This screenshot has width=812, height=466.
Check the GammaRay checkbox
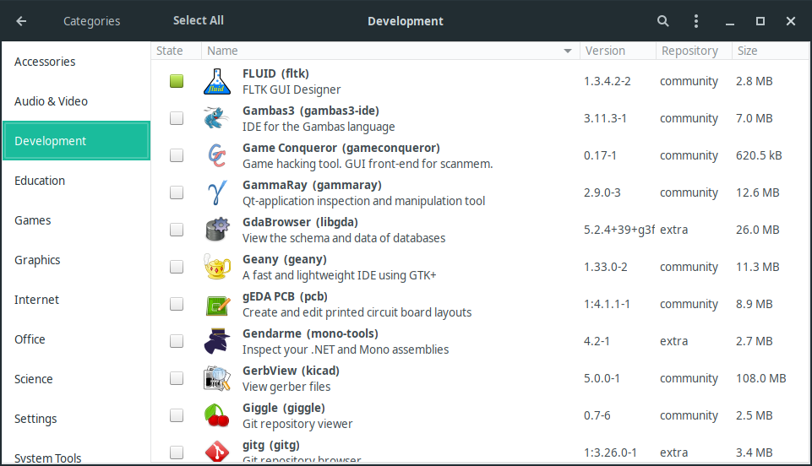[177, 193]
